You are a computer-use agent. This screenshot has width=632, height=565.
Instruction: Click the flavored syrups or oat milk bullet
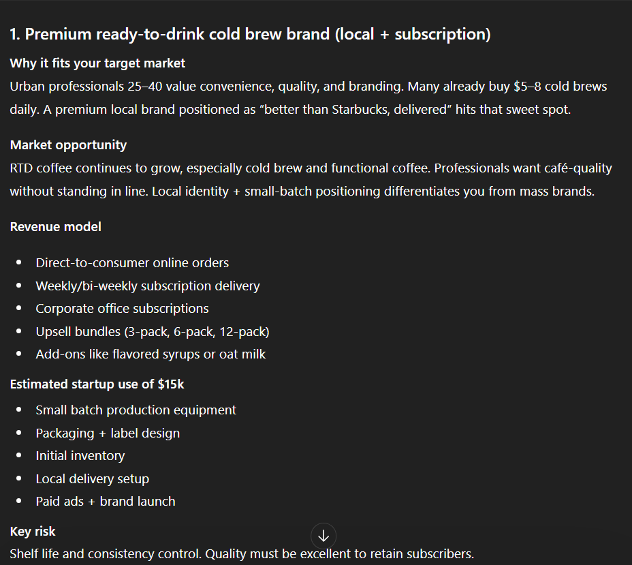pyautogui.click(x=151, y=354)
